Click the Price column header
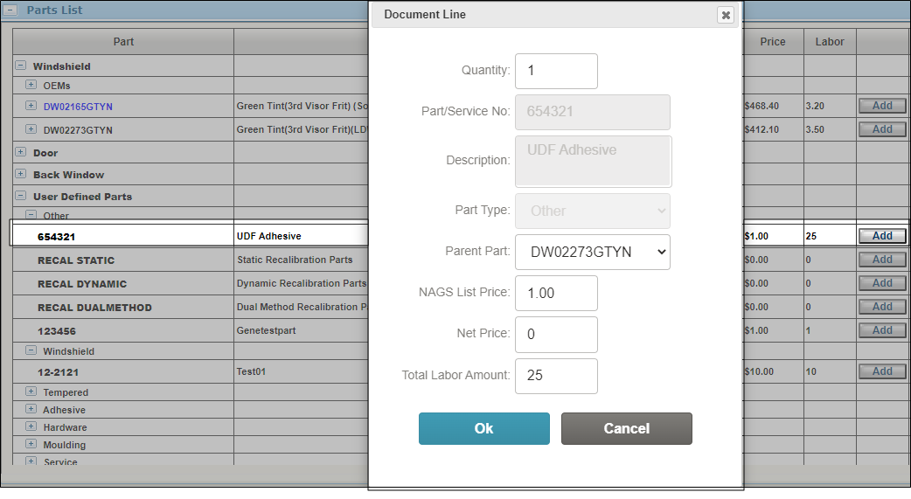Viewport: 911px width, 499px height. 773,42
